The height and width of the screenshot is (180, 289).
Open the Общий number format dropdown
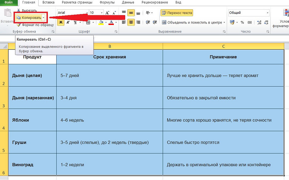(267, 13)
